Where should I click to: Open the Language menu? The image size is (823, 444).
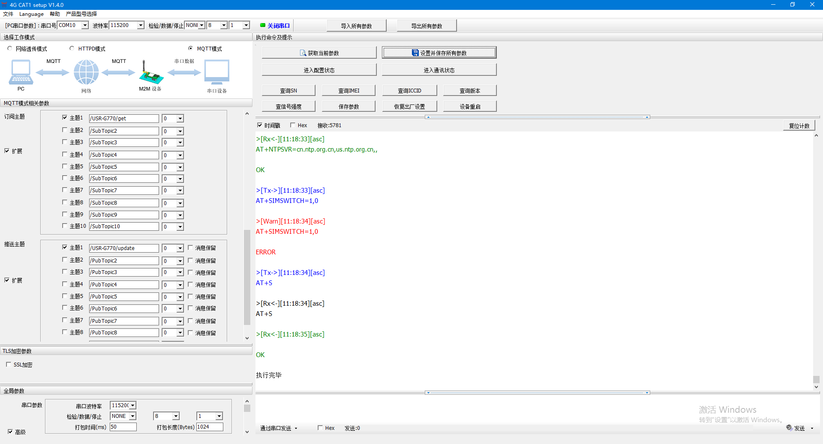(x=31, y=14)
